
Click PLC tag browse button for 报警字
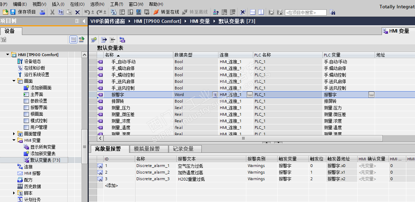pos(372,95)
